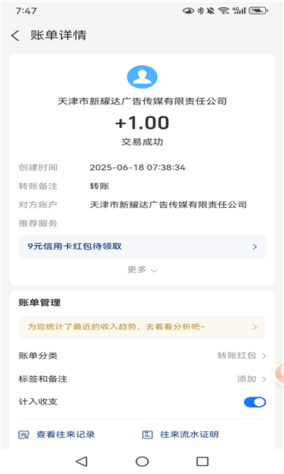Tap the company name under the avatar
This screenshot has width=284, height=474.
142,101
